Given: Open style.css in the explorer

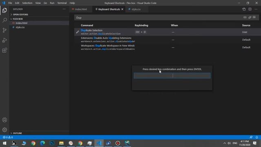Looking at the screenshot, I should 20,27.
